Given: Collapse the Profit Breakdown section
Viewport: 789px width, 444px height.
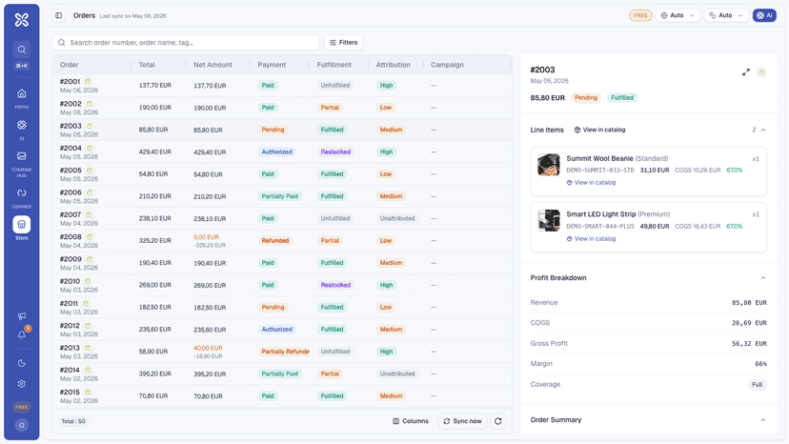Looking at the screenshot, I should 763,278.
